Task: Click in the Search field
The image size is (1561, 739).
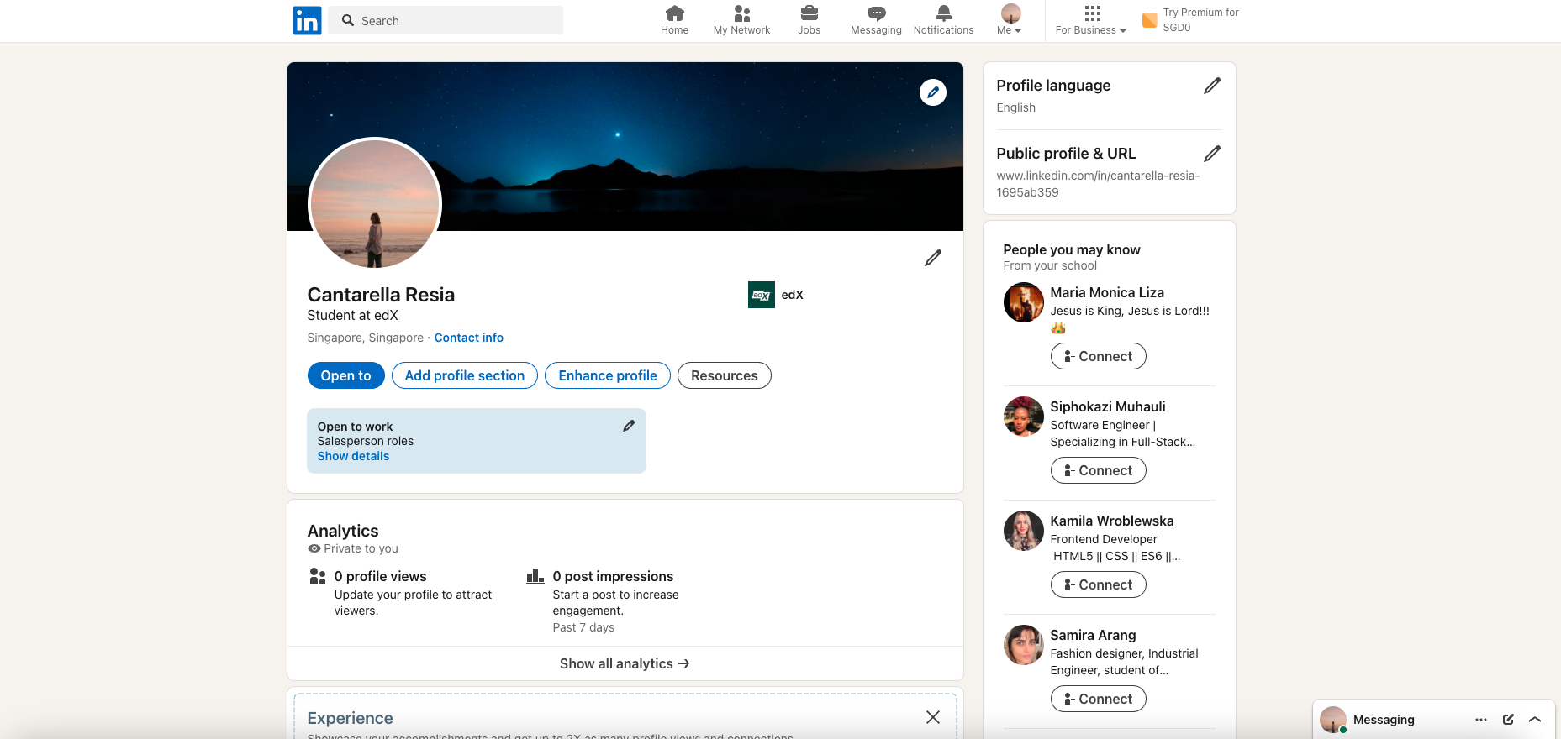Action: click(x=446, y=20)
